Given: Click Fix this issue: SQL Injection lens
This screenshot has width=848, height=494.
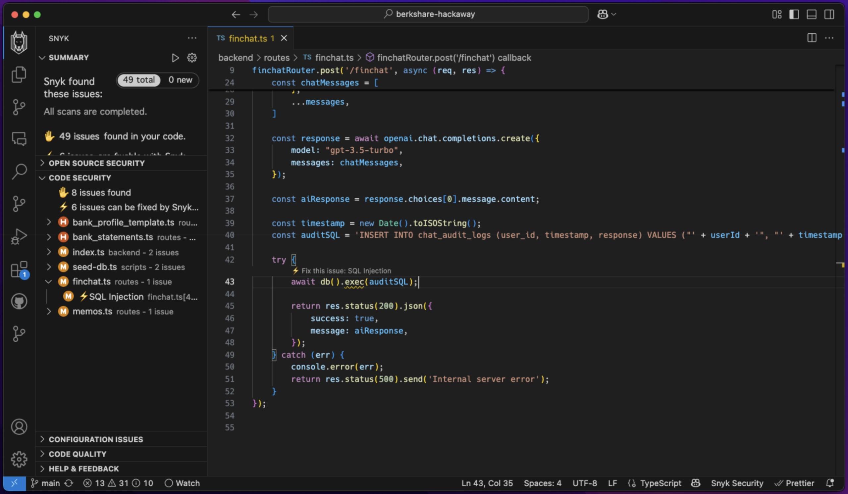Looking at the screenshot, I should 342,271.
